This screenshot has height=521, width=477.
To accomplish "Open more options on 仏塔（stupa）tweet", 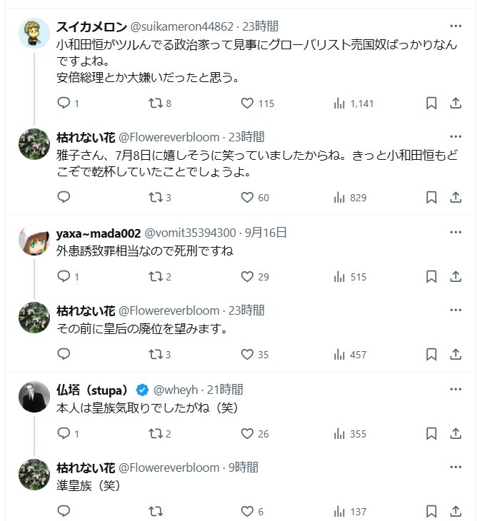I will click(456, 390).
